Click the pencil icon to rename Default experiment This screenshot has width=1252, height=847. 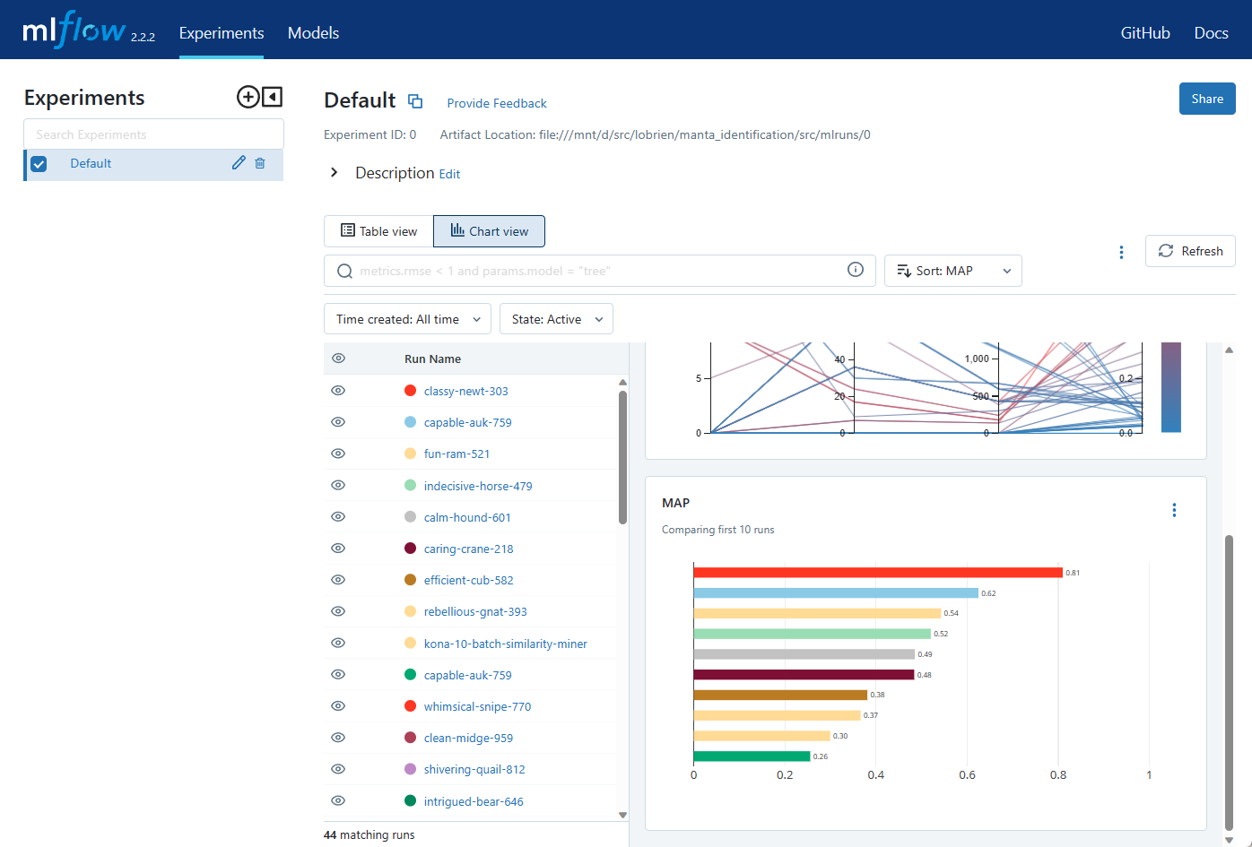[239, 163]
